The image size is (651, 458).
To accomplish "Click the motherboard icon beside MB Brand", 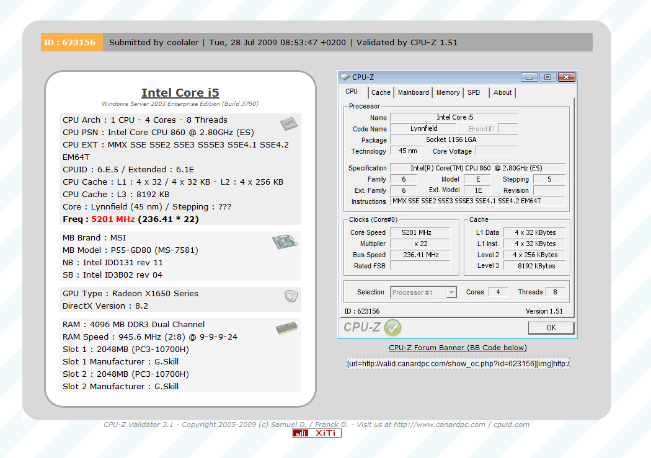I will (285, 242).
